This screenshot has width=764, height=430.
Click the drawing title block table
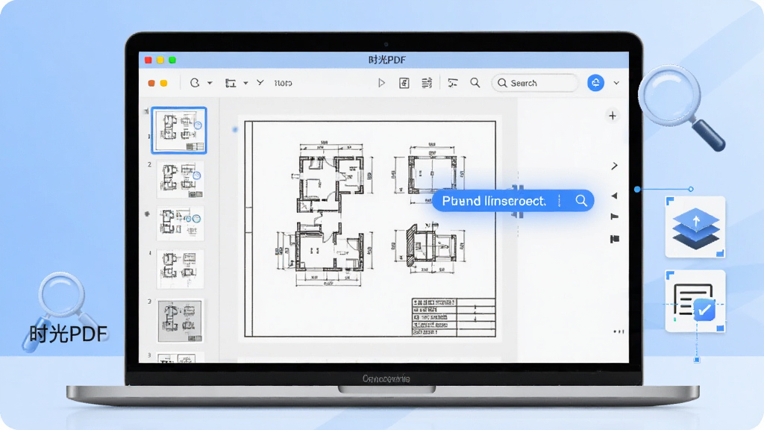coord(453,317)
